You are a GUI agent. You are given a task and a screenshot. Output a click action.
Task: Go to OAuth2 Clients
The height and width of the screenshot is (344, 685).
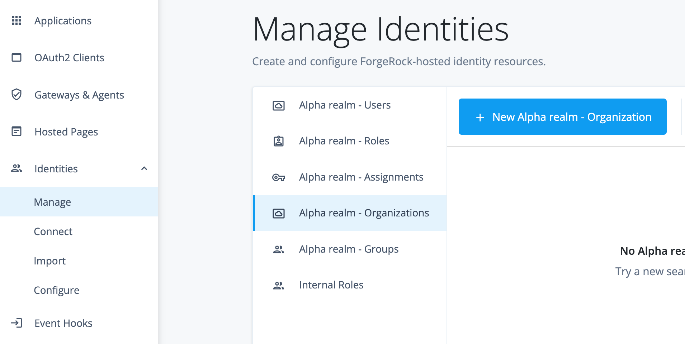[79, 57]
